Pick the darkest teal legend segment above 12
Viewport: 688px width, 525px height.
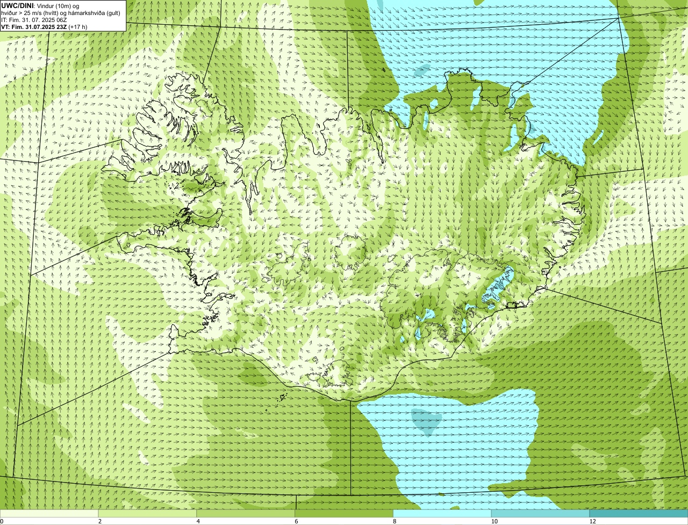tap(639, 513)
